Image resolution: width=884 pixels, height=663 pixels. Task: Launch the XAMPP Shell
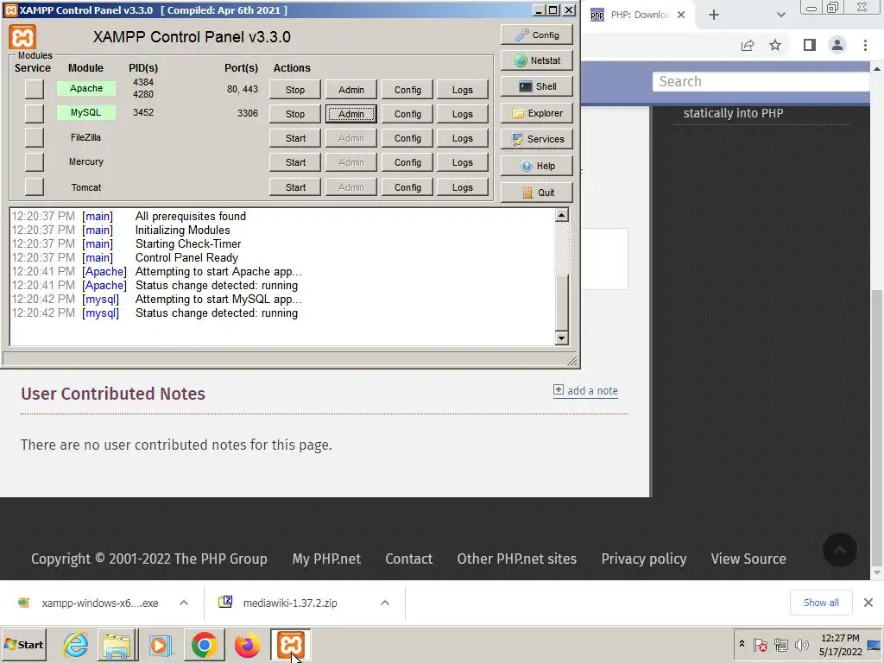pyautogui.click(x=537, y=86)
